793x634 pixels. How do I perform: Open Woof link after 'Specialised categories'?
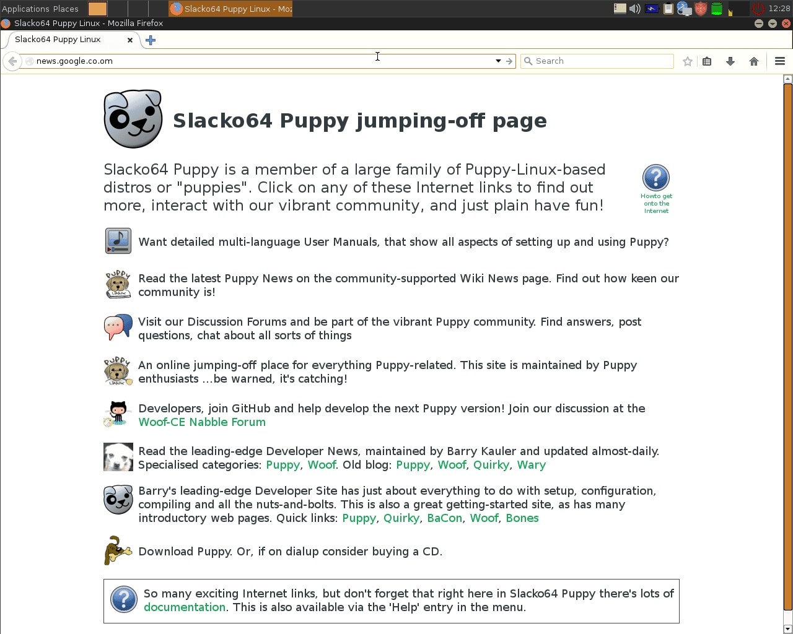coord(322,465)
